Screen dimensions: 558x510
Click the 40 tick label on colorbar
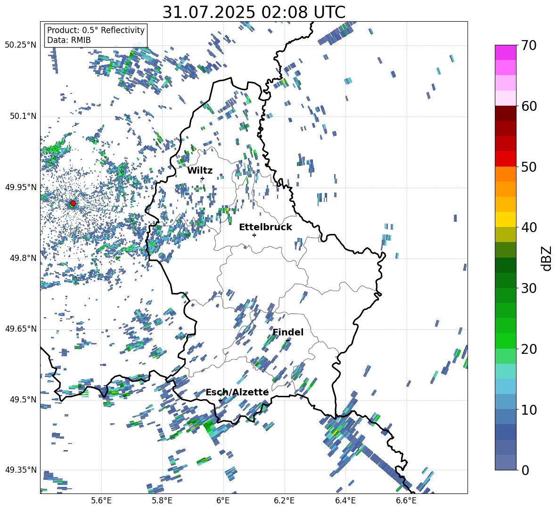[x=529, y=227]
